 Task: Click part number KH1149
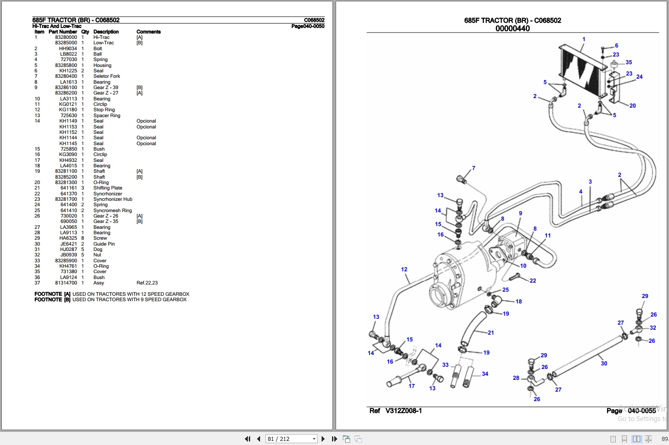[x=68, y=121]
